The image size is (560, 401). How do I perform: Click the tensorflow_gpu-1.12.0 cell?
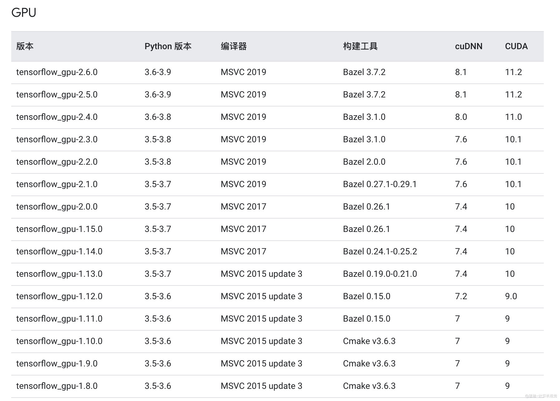[x=59, y=296]
